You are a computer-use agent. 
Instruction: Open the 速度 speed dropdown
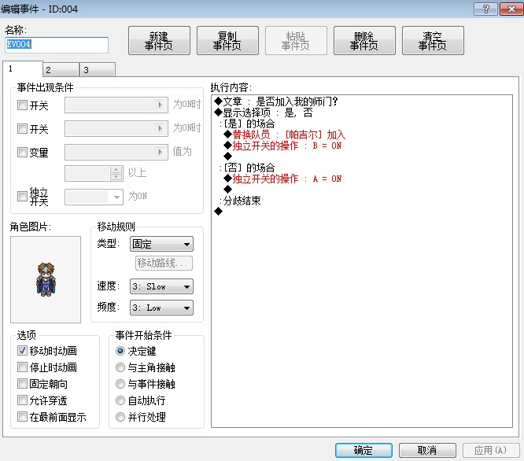(161, 286)
